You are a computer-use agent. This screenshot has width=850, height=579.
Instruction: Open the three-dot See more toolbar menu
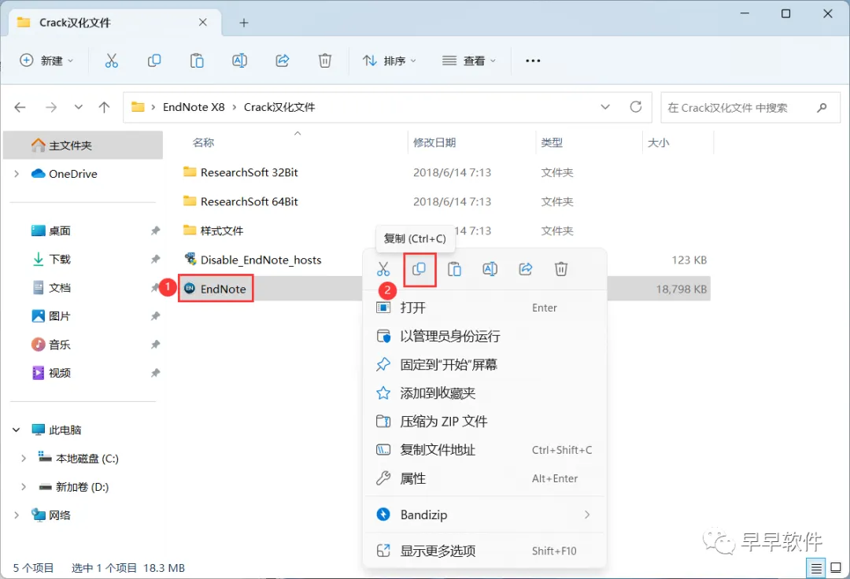pos(533,61)
